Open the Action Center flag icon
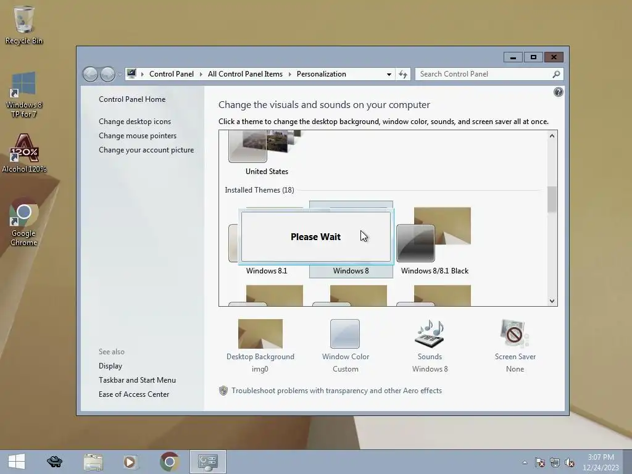632x474 pixels. pyautogui.click(x=539, y=462)
